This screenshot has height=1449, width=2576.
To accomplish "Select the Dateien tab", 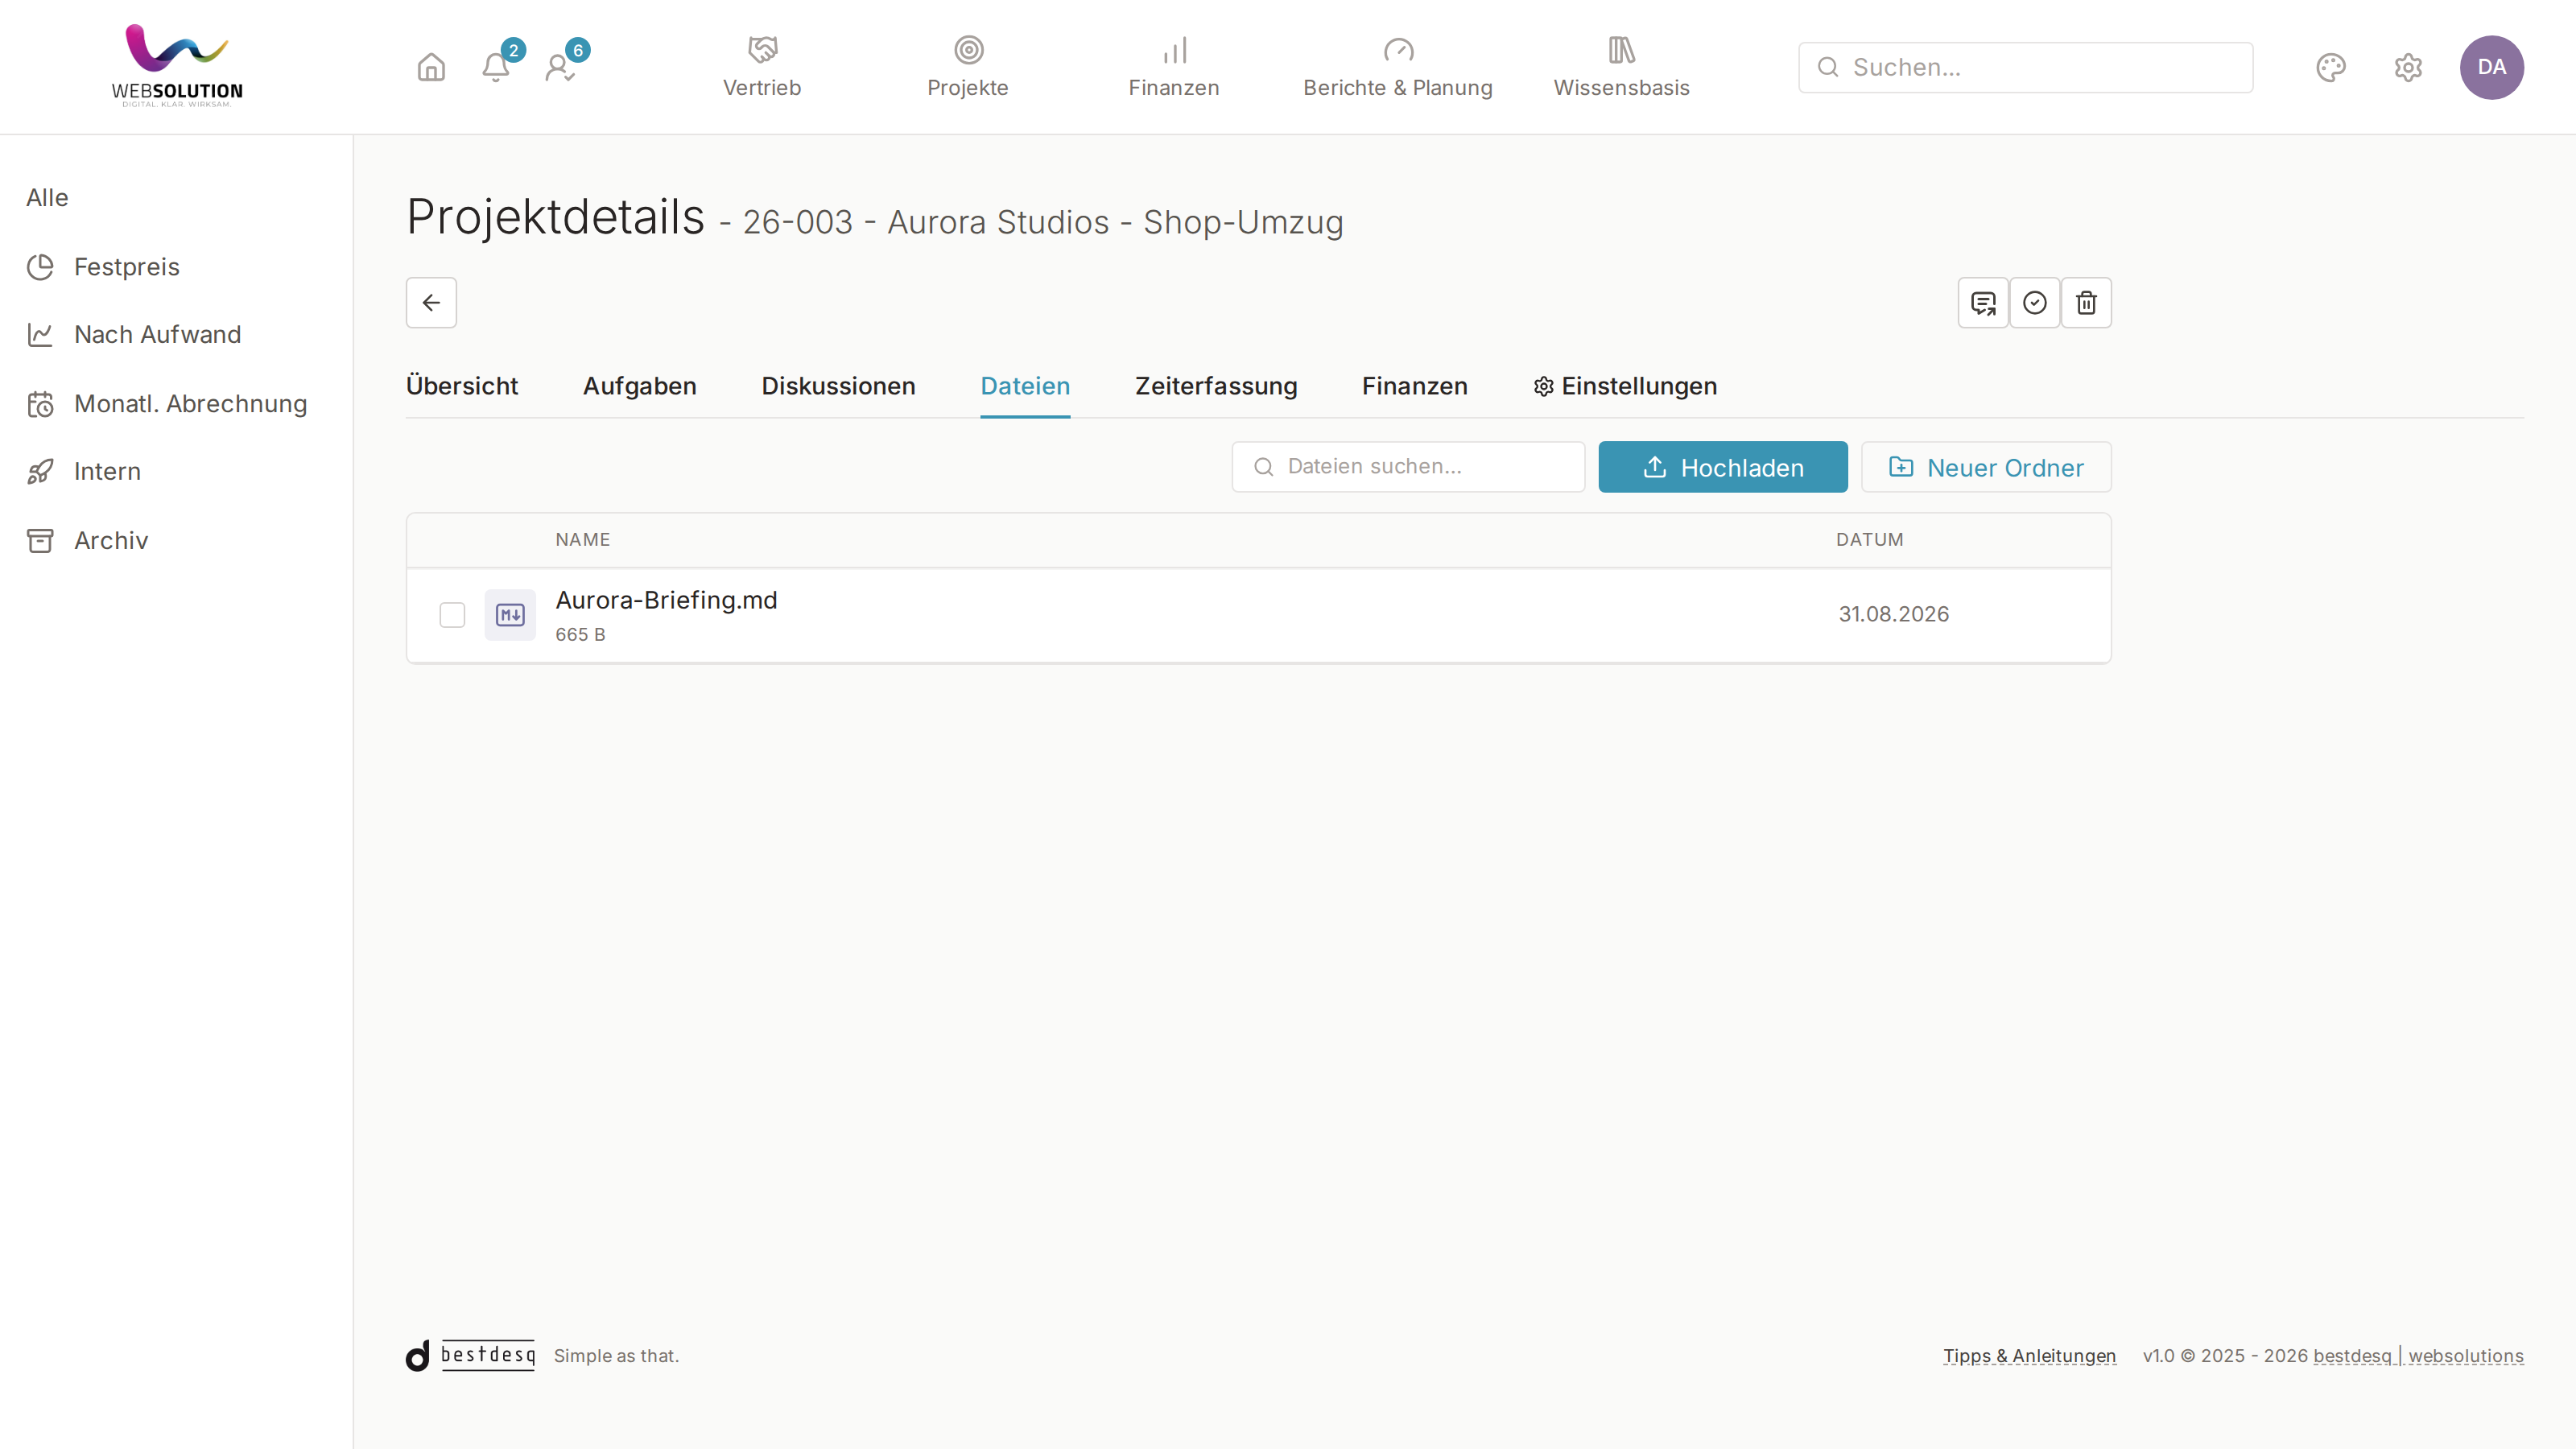I will click(1025, 386).
